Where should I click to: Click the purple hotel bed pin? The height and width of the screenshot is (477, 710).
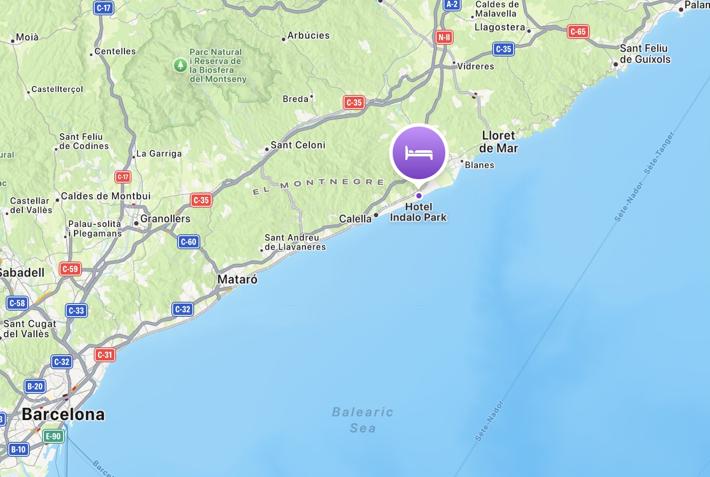pyautogui.click(x=419, y=153)
